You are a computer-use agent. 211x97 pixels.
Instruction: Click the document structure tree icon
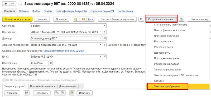click(x=141, y=19)
